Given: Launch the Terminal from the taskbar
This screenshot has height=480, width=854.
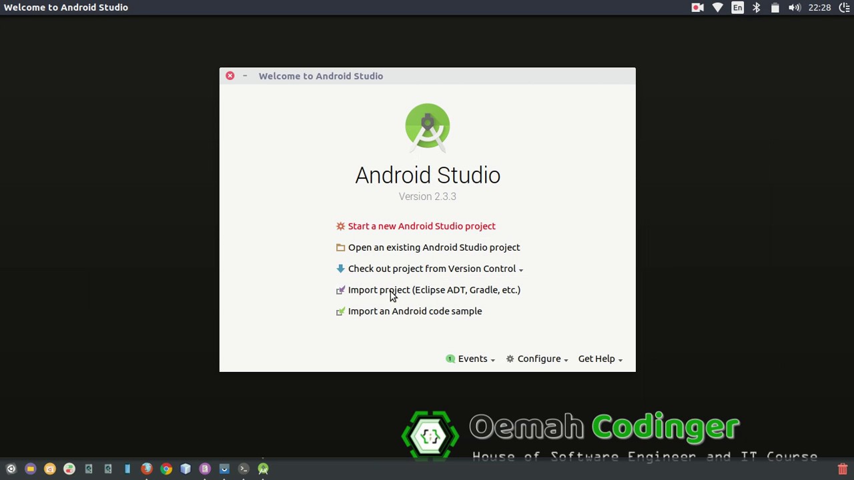Looking at the screenshot, I should tap(244, 469).
